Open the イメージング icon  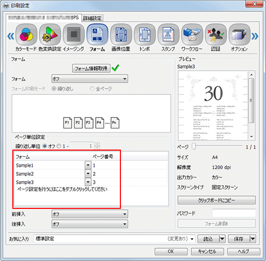click(74, 35)
